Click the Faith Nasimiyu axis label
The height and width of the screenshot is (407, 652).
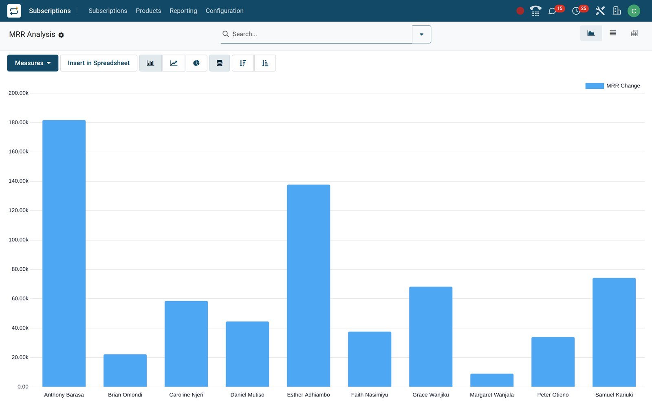pyautogui.click(x=370, y=395)
